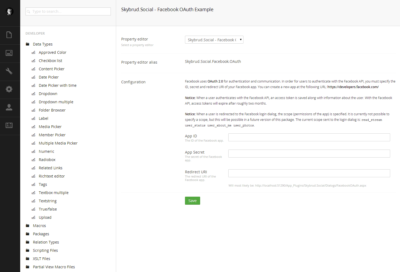
Task: Click the search magnifier icon
Action: tap(28, 12)
